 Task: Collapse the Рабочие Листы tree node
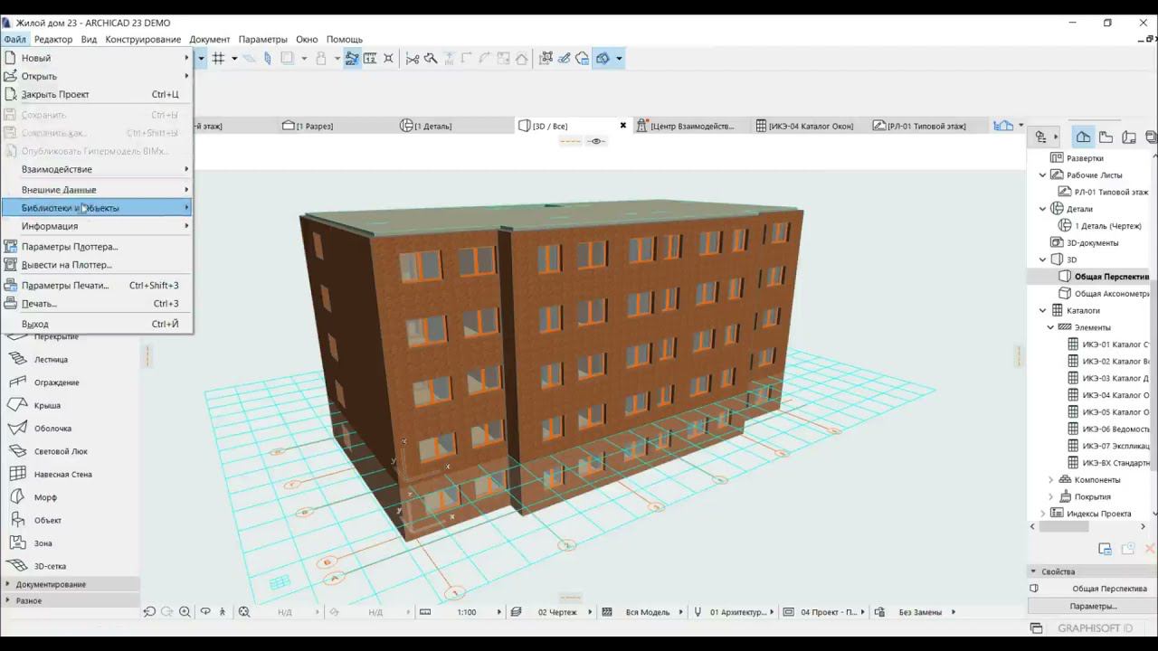coord(1042,175)
